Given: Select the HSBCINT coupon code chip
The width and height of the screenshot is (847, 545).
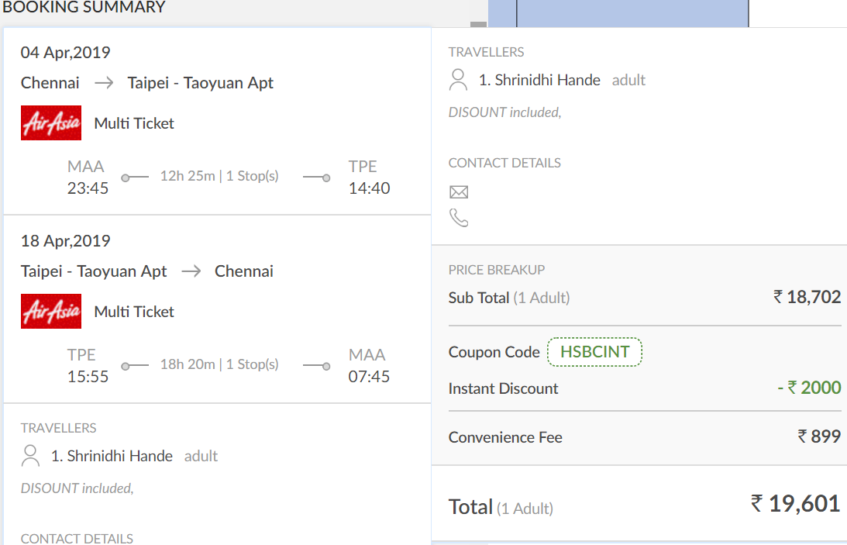Looking at the screenshot, I should tap(594, 352).
